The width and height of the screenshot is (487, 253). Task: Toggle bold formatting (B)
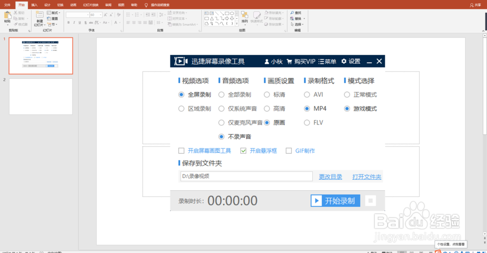(x=68, y=23)
